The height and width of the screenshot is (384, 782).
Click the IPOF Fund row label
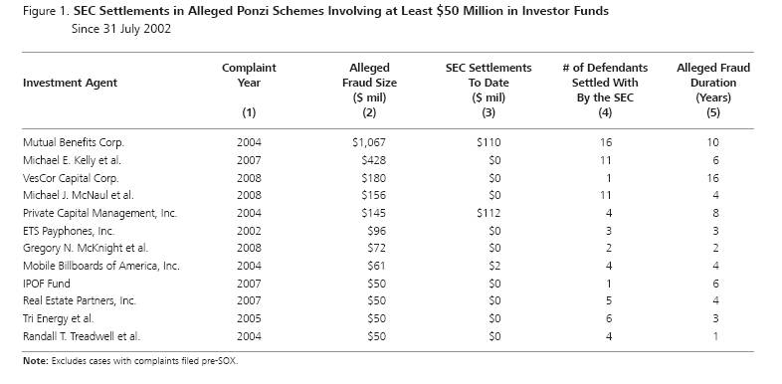pyautogui.click(x=47, y=284)
